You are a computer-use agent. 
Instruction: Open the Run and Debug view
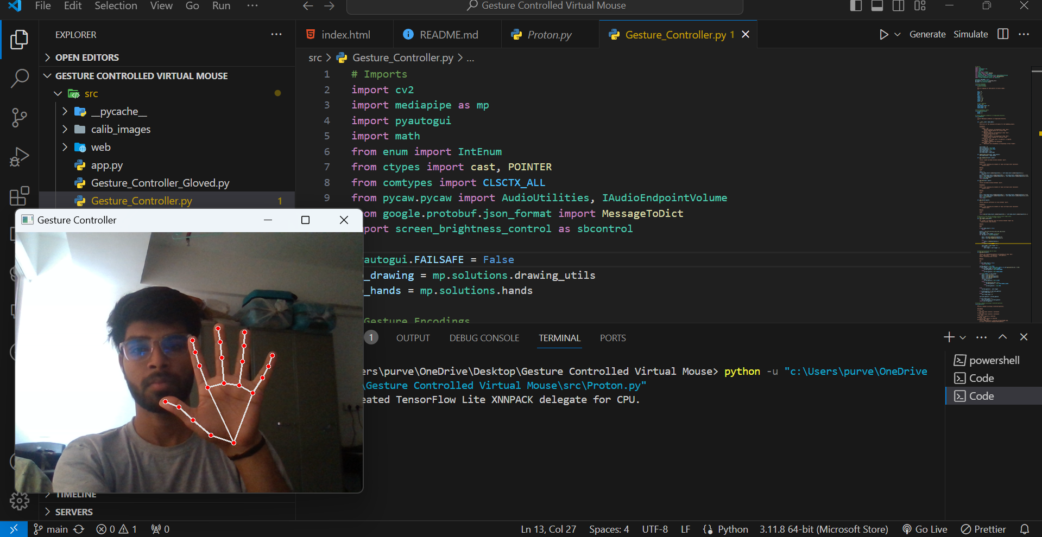(20, 157)
